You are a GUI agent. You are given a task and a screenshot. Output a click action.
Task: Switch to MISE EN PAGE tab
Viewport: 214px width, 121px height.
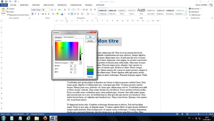(48, 5)
